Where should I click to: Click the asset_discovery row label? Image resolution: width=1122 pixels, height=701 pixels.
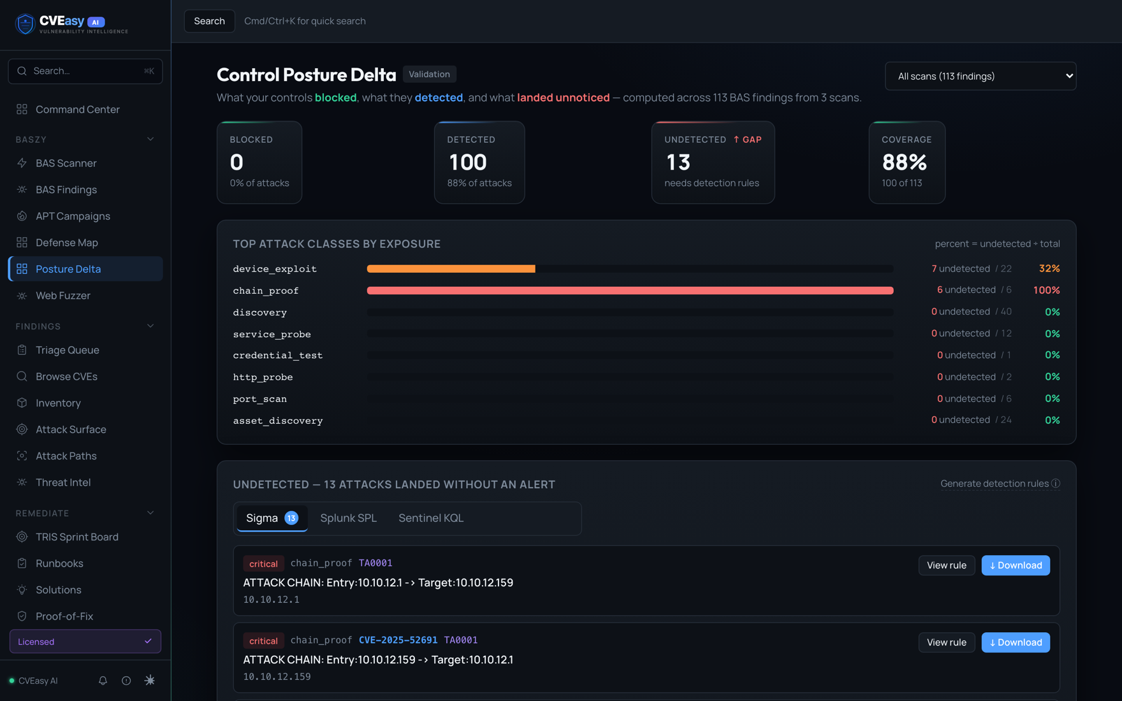278,421
